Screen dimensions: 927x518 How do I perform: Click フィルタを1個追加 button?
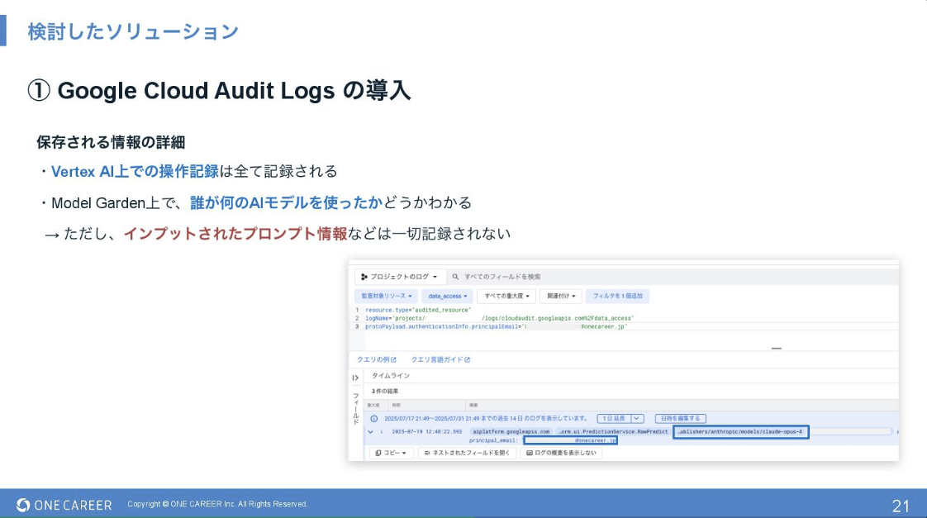pos(617,296)
